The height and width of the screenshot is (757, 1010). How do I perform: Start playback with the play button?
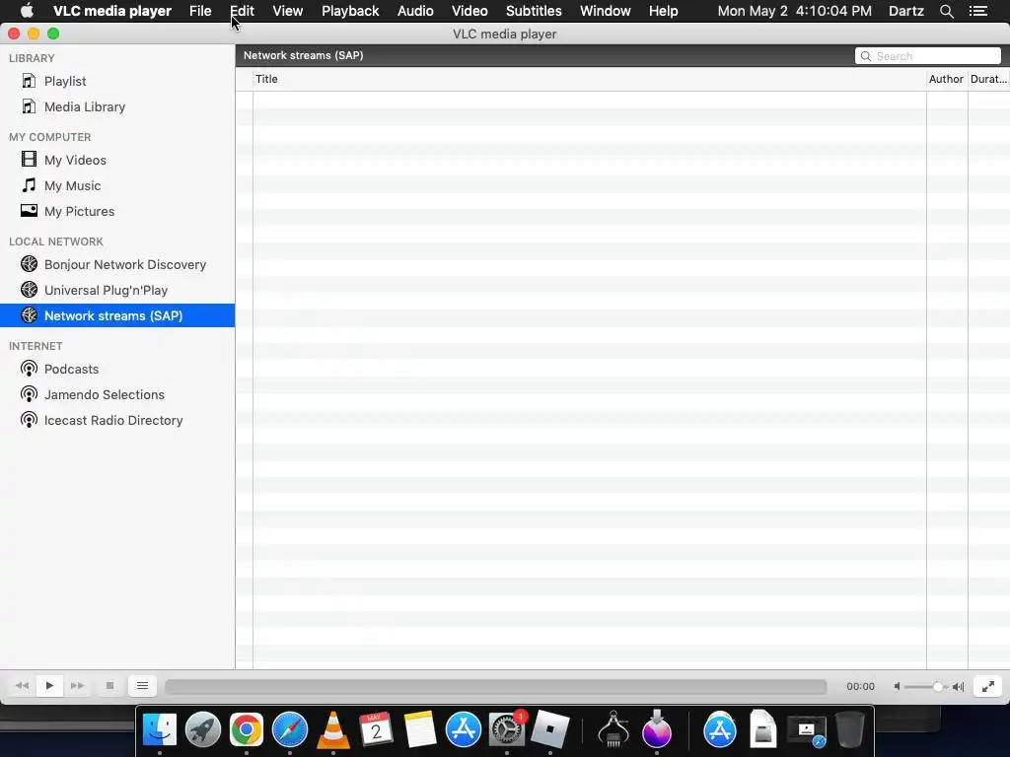[x=49, y=686]
